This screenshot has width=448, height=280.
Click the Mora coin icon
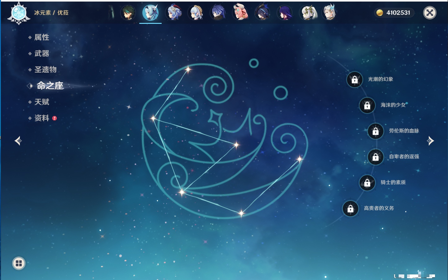pyautogui.click(x=379, y=13)
